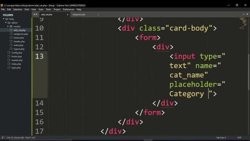Open the PHP syntax selector
The image size is (250, 141).
coord(239,137)
